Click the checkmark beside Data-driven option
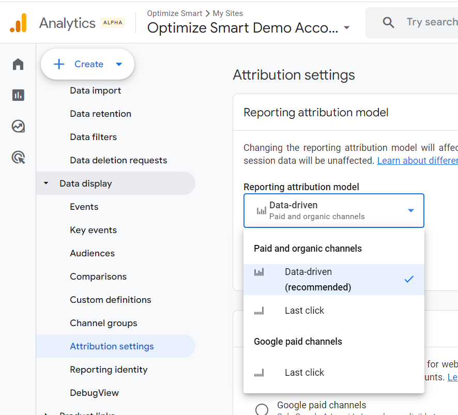Screen dimensions: 458x415 409,279
